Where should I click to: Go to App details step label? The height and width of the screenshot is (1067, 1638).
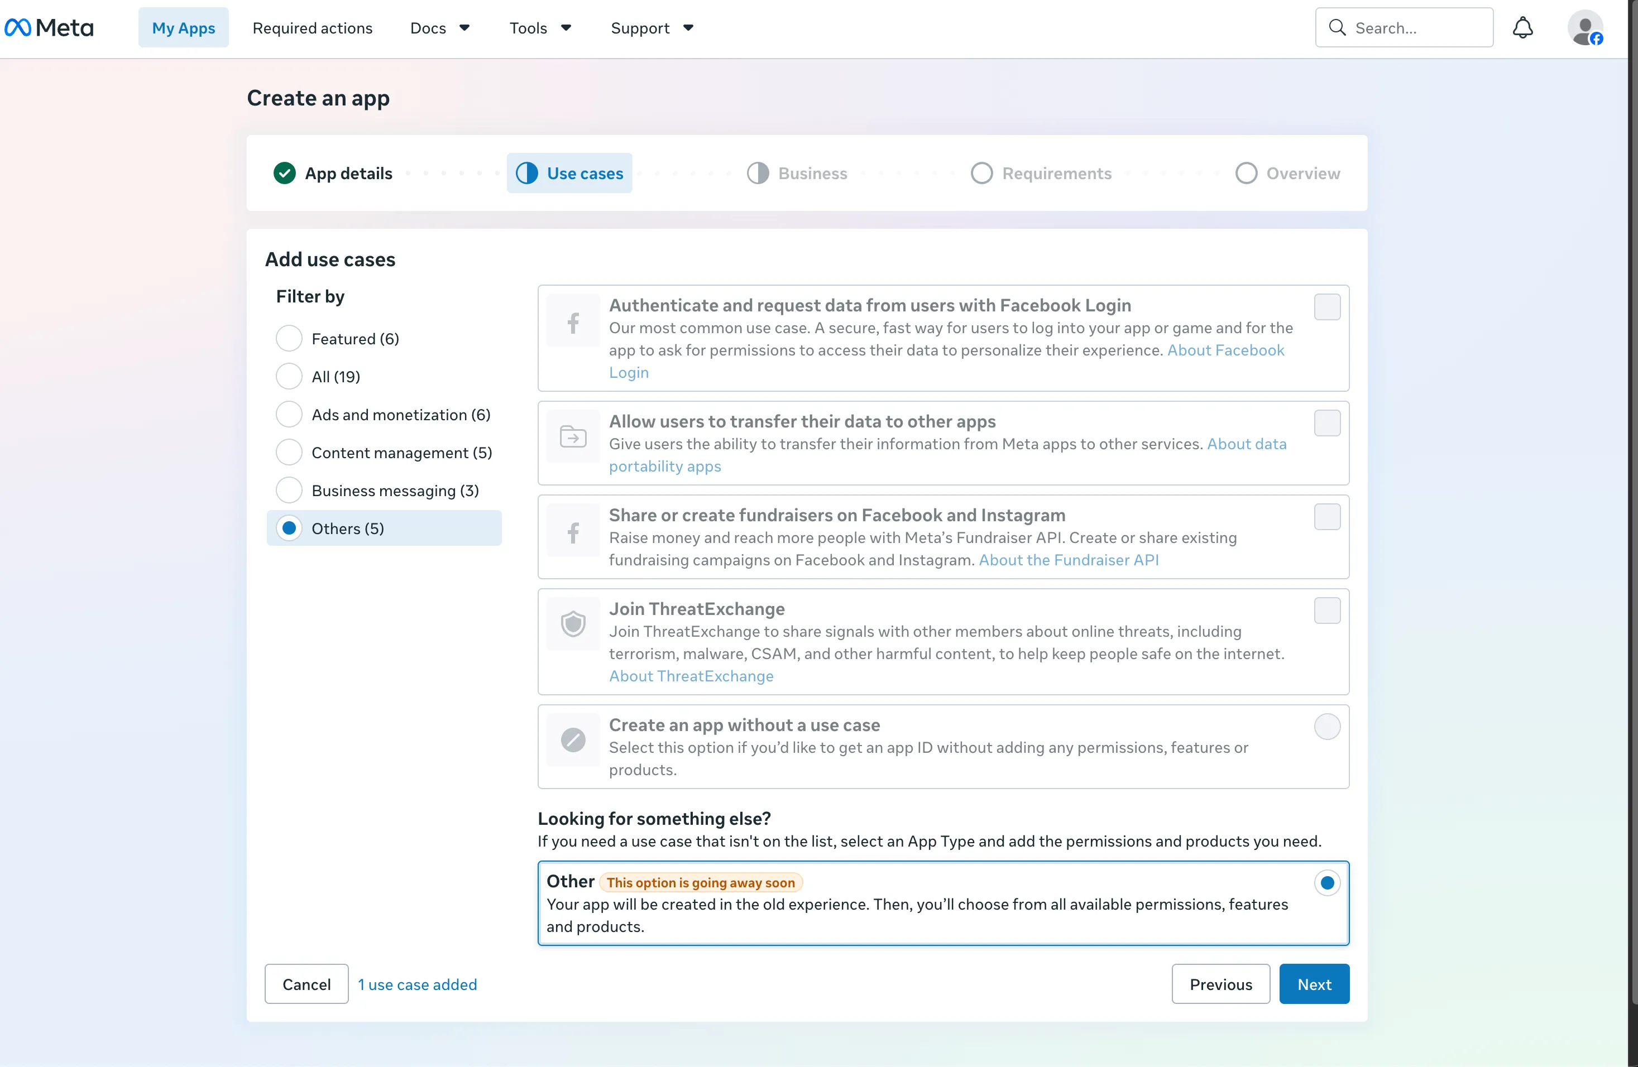pos(348,174)
